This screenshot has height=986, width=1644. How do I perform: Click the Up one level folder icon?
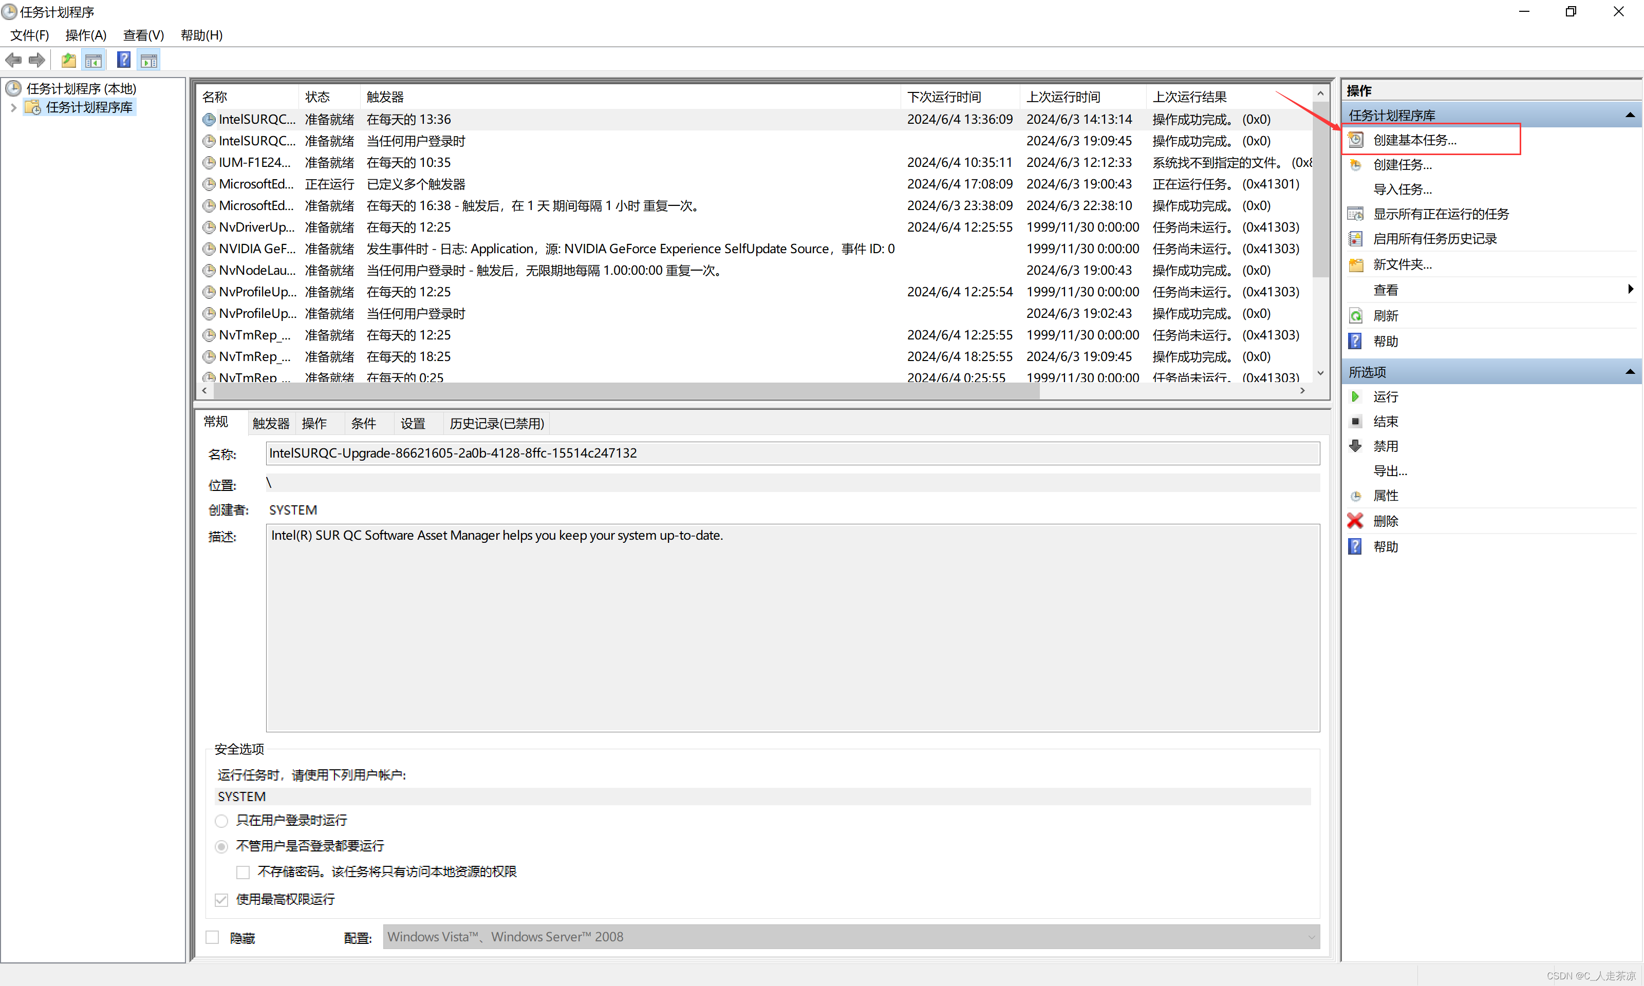(68, 61)
